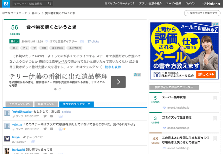This screenshot has height=154, width=223.
Task: Click bookmark flag for ゴミクズって生き物は entry
Action: coord(215,118)
